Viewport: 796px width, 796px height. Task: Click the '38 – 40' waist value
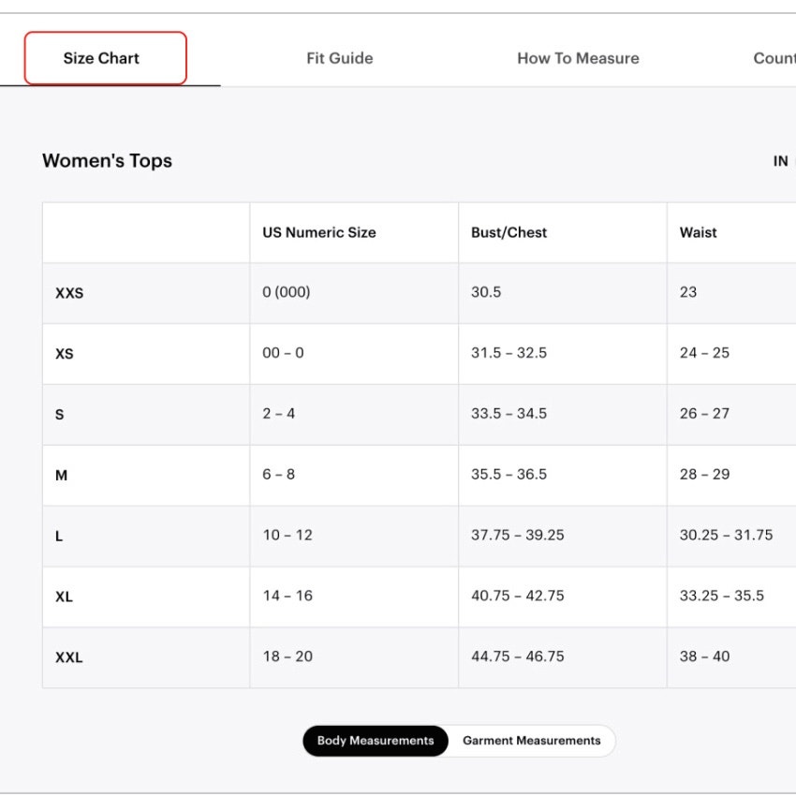point(704,656)
